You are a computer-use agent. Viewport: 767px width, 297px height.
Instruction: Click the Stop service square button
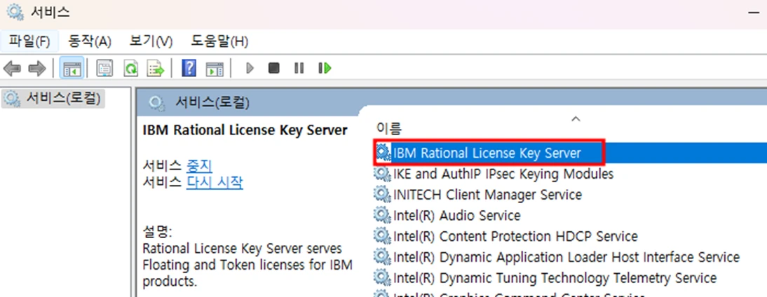[x=274, y=69]
